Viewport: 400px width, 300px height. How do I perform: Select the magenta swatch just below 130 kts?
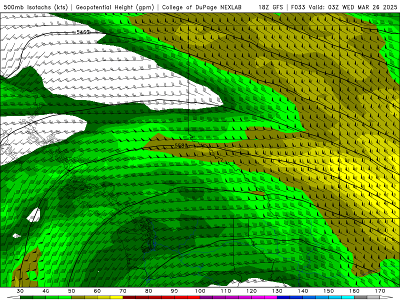pos(270,297)
